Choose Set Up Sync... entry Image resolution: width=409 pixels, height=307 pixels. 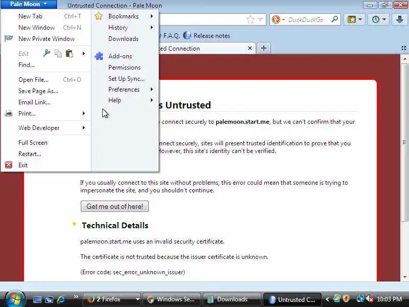[x=126, y=79]
